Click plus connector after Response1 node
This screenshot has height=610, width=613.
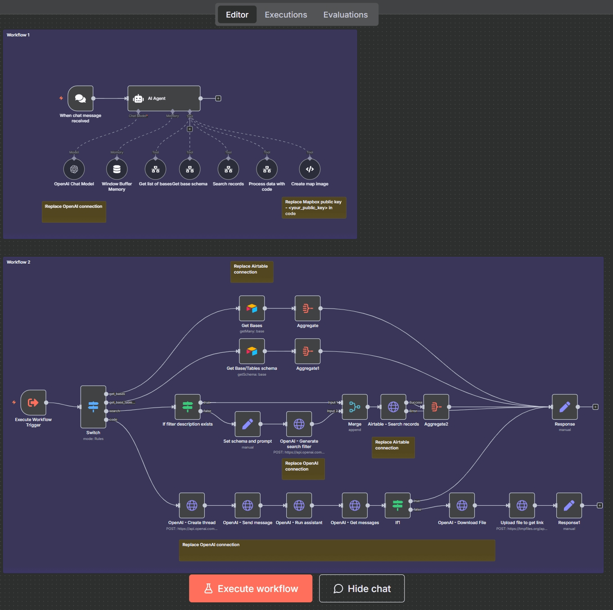(599, 506)
